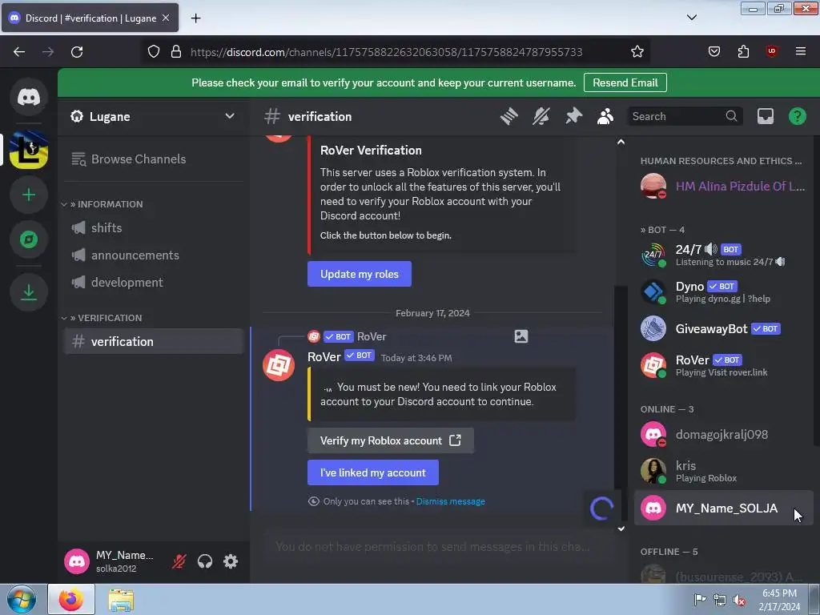Open the shifts channel
820x615 pixels.
153,228
